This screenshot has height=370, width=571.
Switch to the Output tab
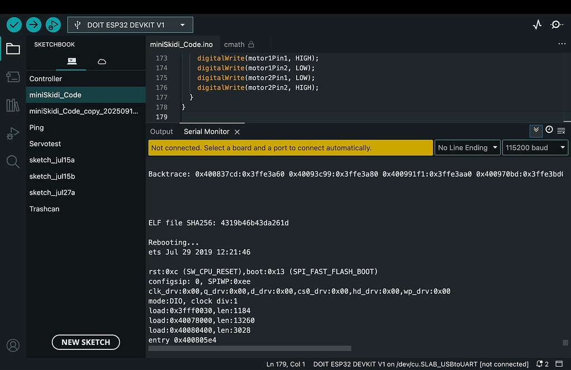click(x=161, y=131)
